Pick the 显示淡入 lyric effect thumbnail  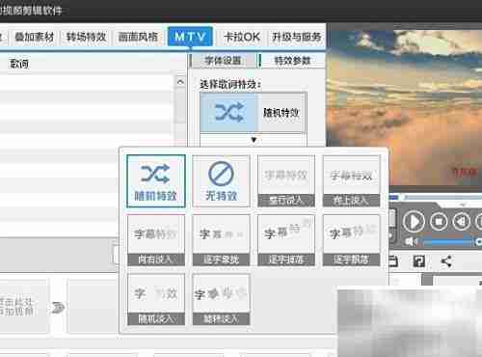click(286, 181)
